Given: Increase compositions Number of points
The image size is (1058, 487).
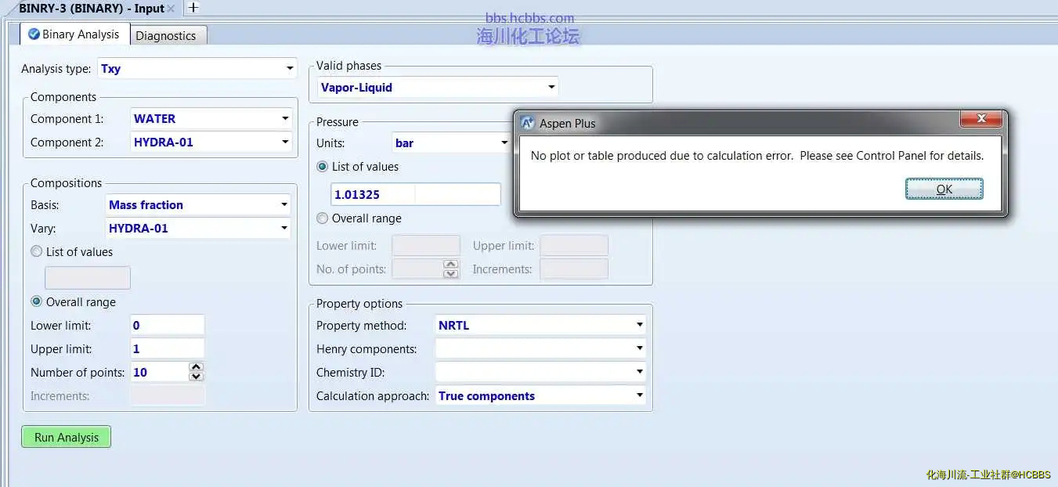Looking at the screenshot, I should 197,367.
